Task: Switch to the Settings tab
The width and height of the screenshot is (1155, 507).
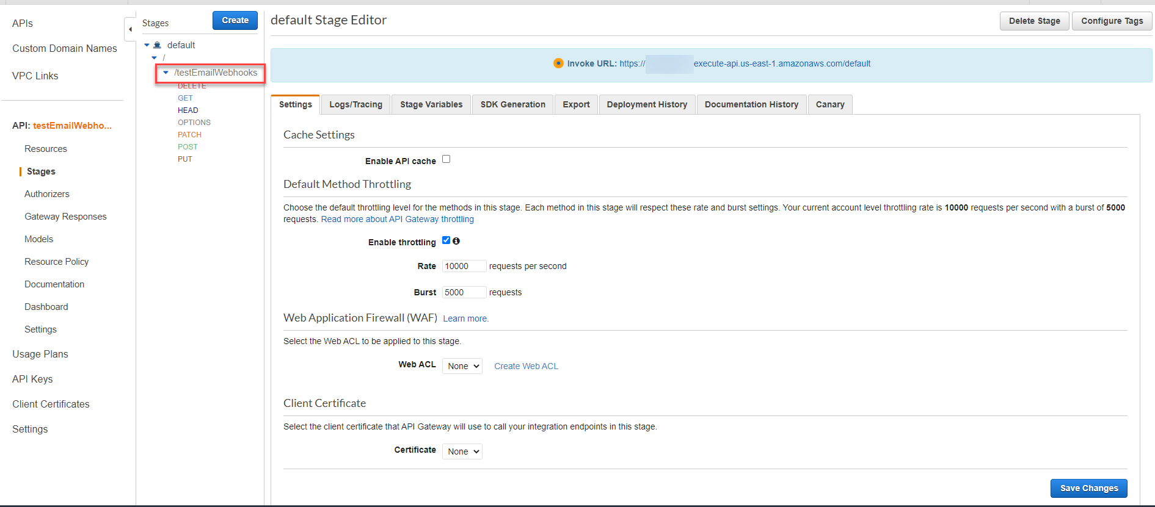Action: (296, 104)
